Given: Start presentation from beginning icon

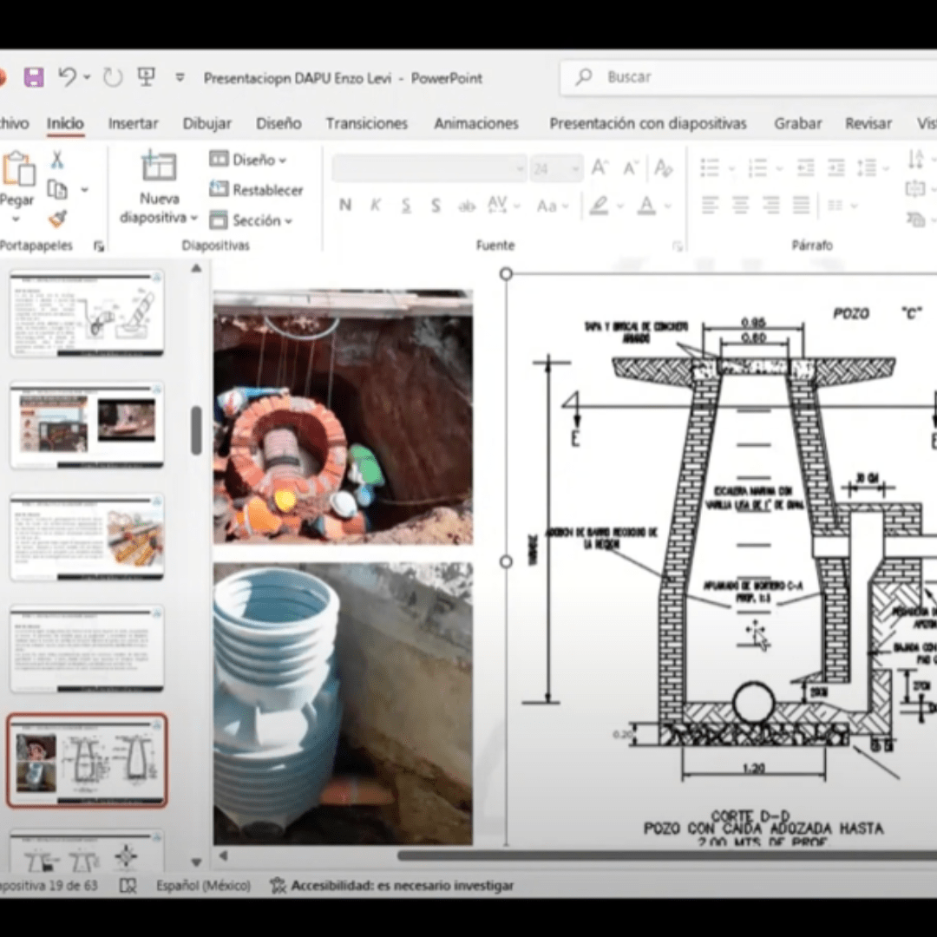Looking at the screenshot, I should [146, 77].
